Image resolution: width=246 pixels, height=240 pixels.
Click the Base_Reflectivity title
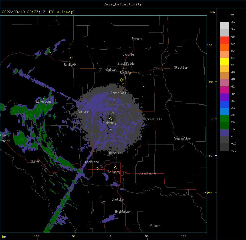(x=123, y=4)
